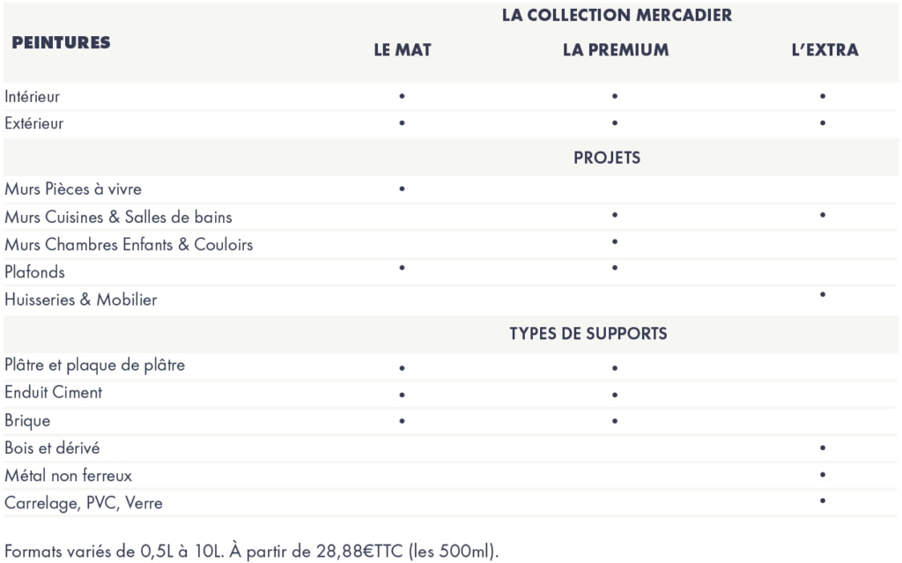Click the Intérieur dot under LE MAT

[x=402, y=96]
